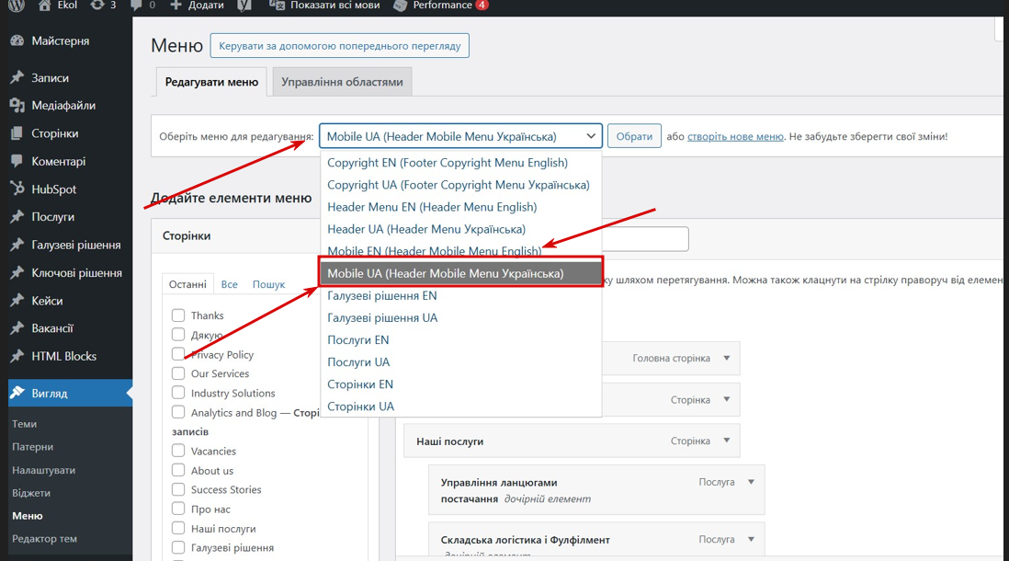Click the Performance cube icon

[401, 6]
